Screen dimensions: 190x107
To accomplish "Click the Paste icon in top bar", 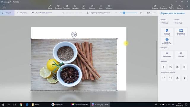I will [x=155, y=7].
